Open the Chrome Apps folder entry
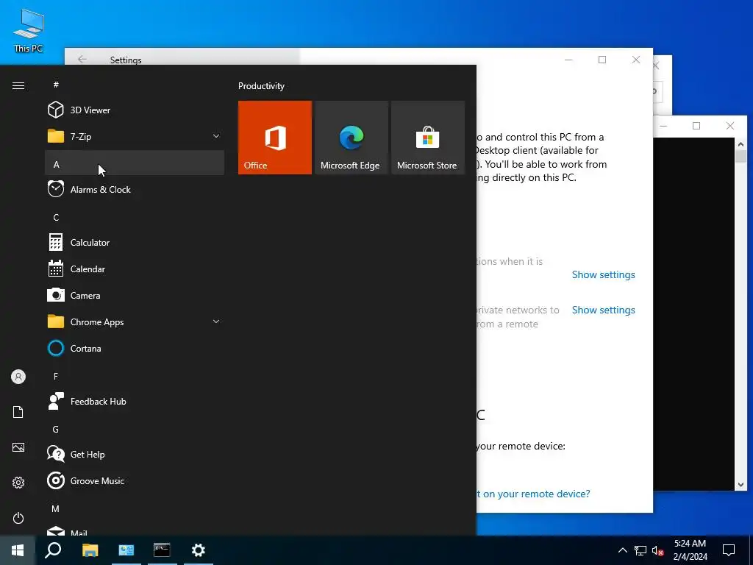Image resolution: width=753 pixels, height=565 pixels. [135, 322]
